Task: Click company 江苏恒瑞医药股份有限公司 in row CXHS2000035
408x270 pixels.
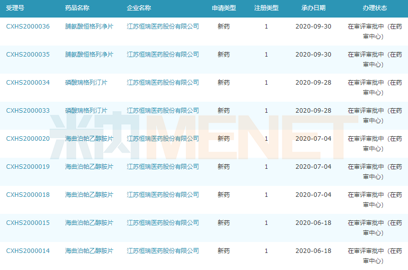Action: click(x=163, y=55)
